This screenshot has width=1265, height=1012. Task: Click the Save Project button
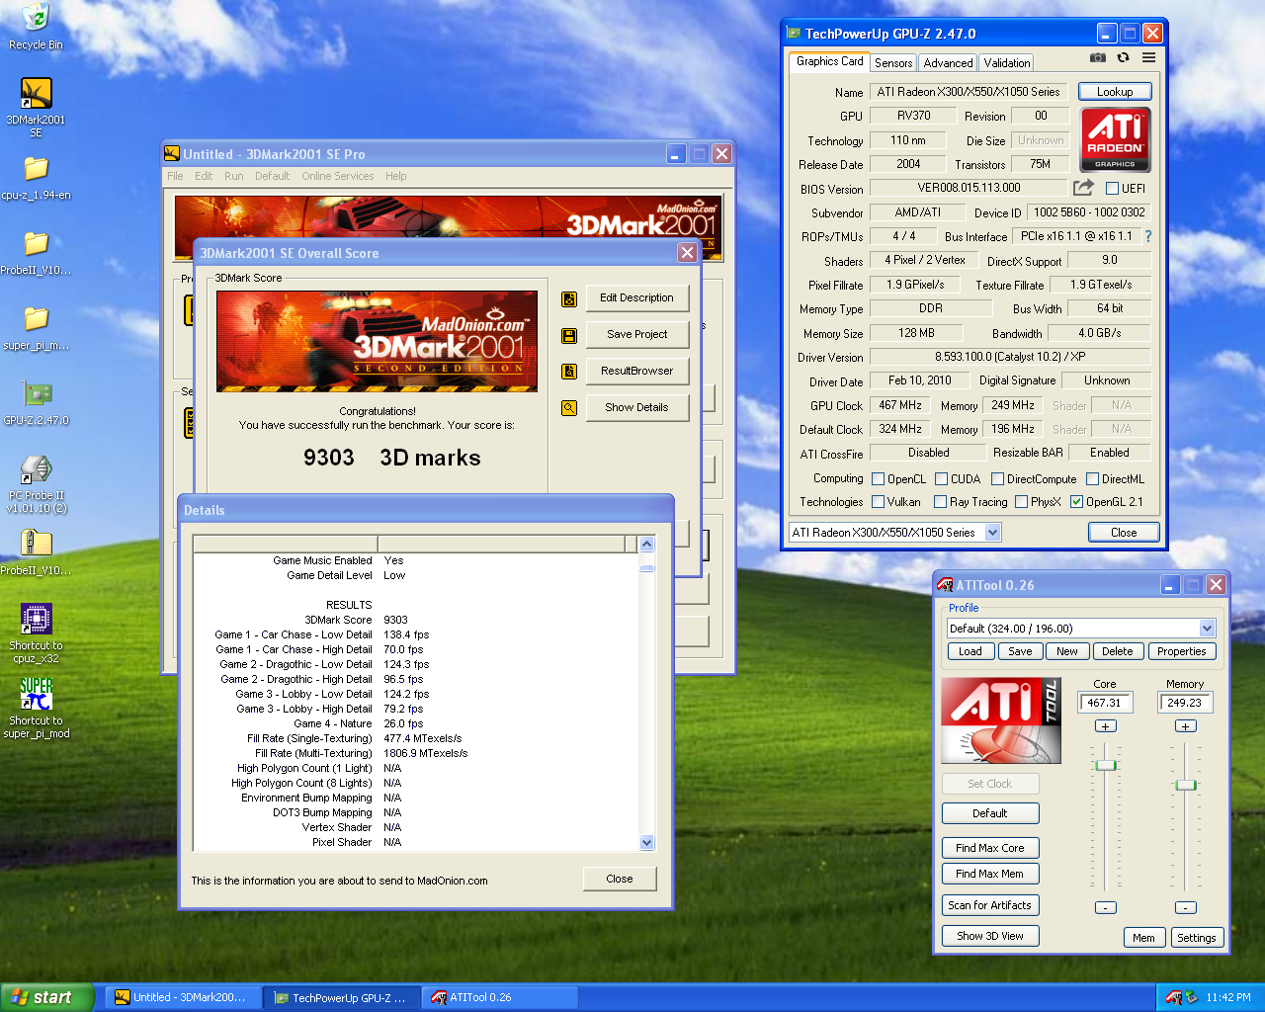tap(637, 334)
